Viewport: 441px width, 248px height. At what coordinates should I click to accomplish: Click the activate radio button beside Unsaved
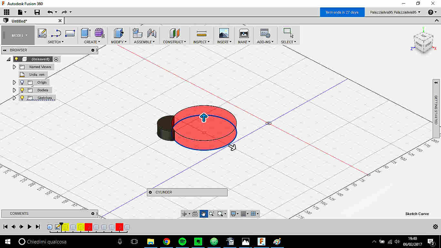tap(56, 59)
